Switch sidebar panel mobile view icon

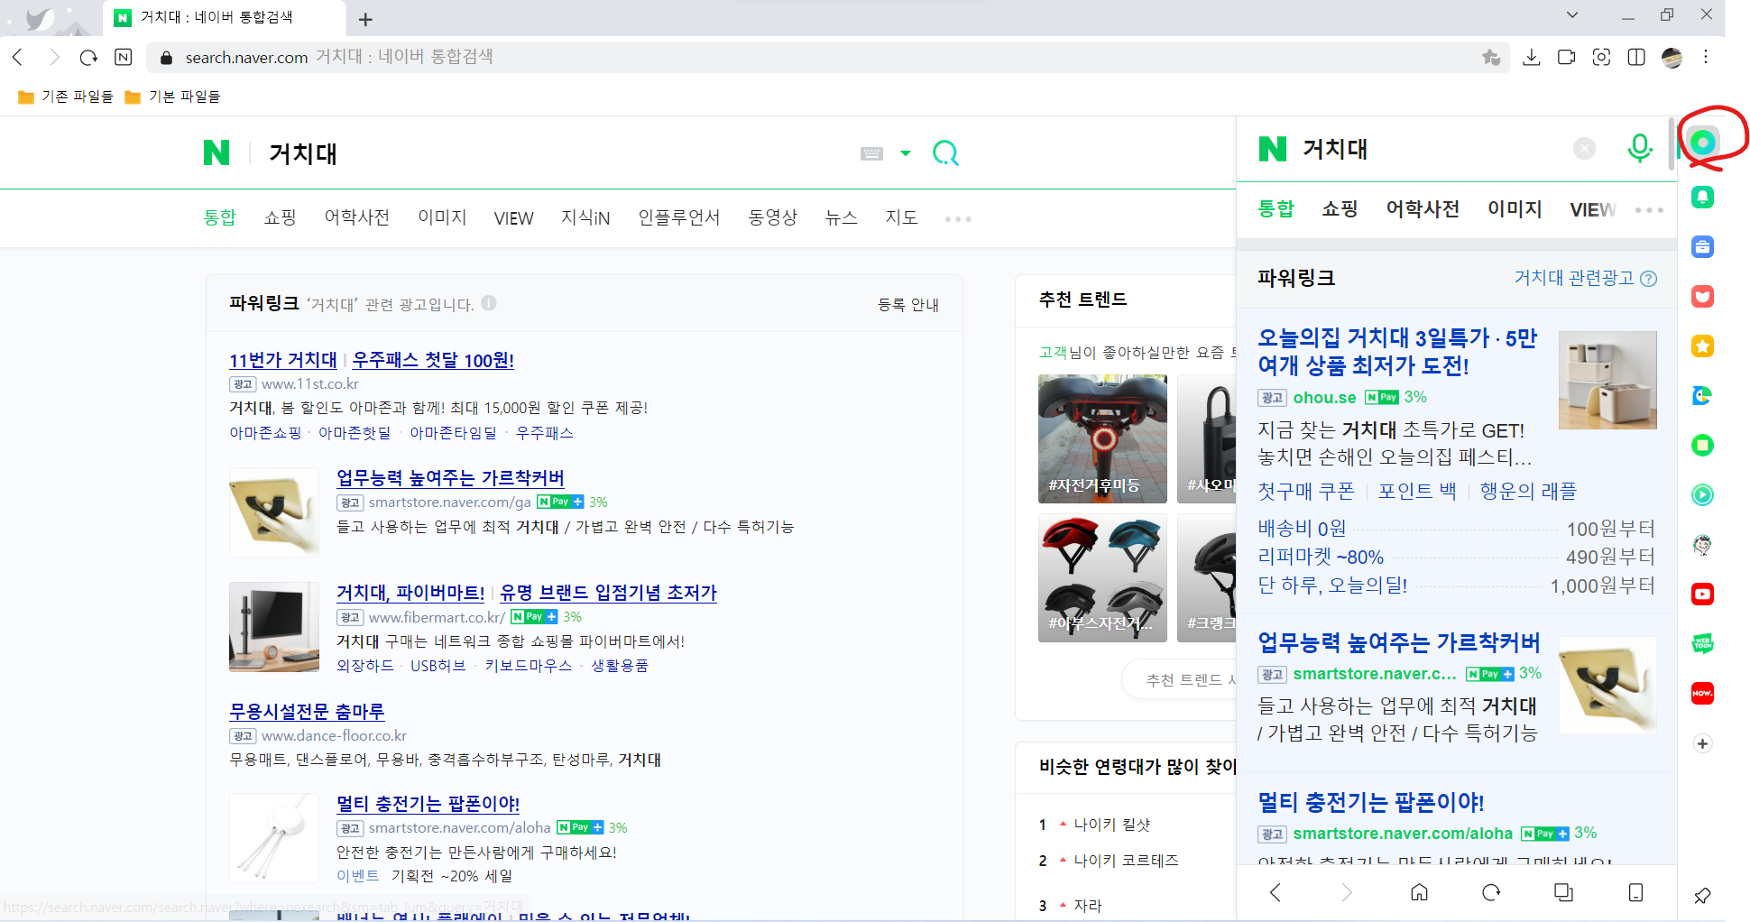tap(1635, 892)
